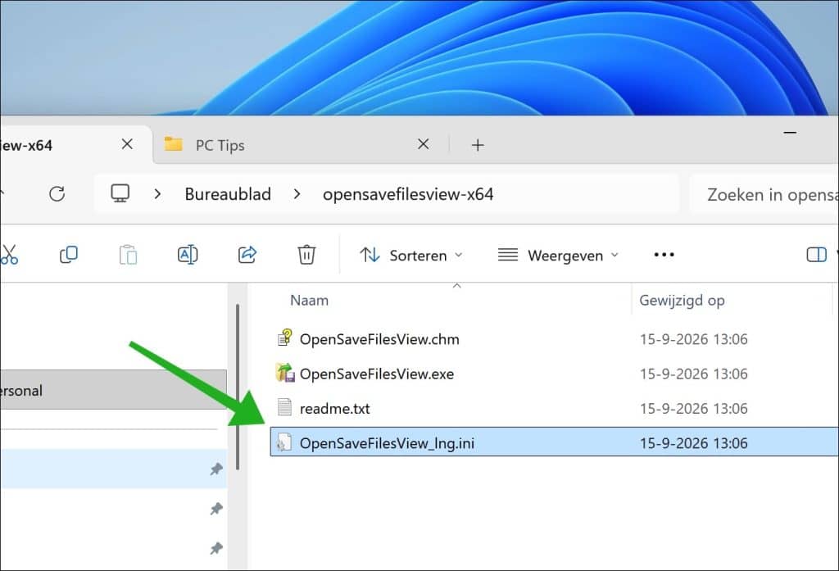
Task: Click Bureaublad in the address bar
Action: tap(228, 193)
